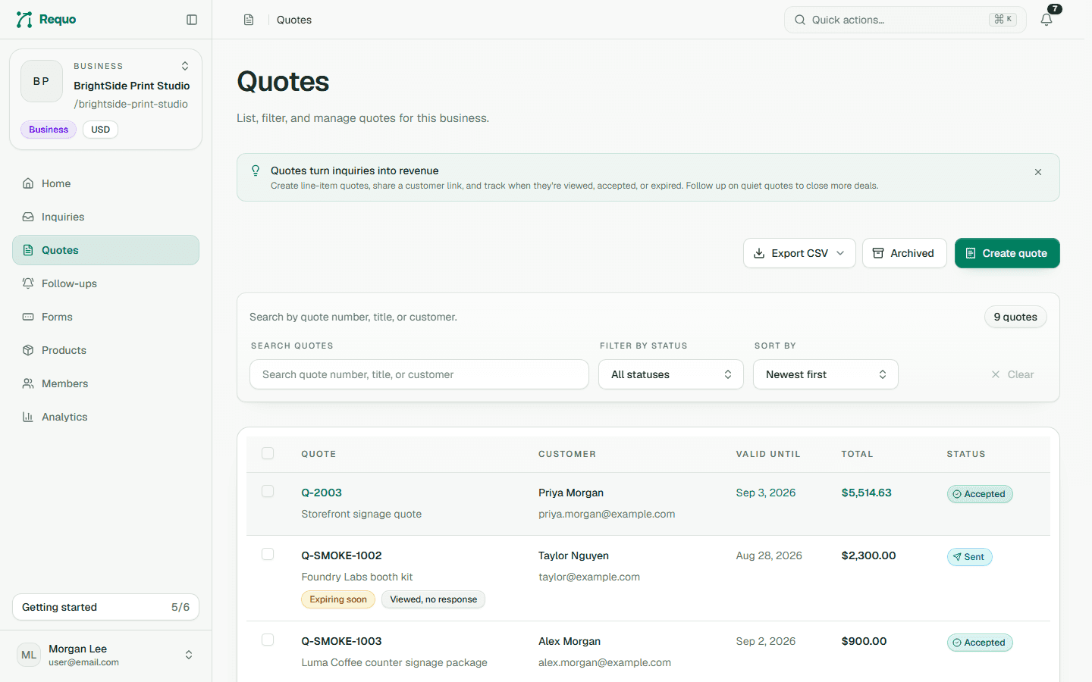Screen dimensions: 1092x682
Task: Open the Newest first sort dropdown
Action: coord(826,374)
